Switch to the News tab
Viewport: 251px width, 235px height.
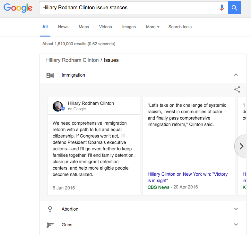[63, 27]
